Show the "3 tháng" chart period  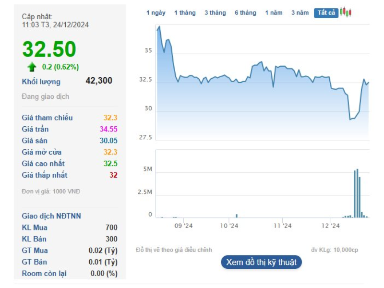coord(215,13)
